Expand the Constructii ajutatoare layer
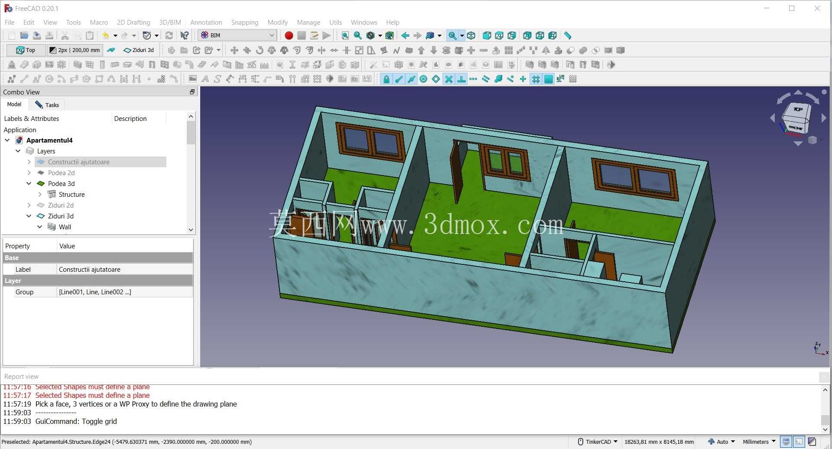The width and height of the screenshot is (832, 449). click(x=29, y=162)
